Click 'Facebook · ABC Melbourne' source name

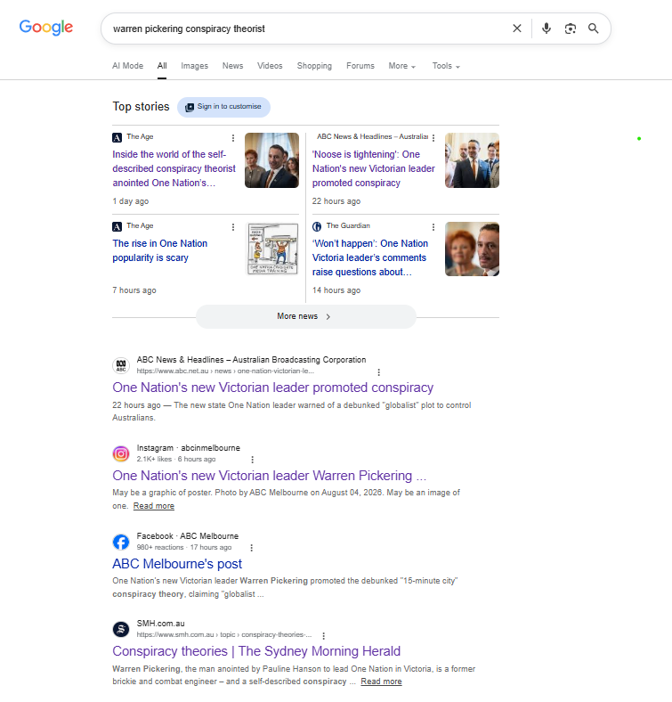(188, 536)
